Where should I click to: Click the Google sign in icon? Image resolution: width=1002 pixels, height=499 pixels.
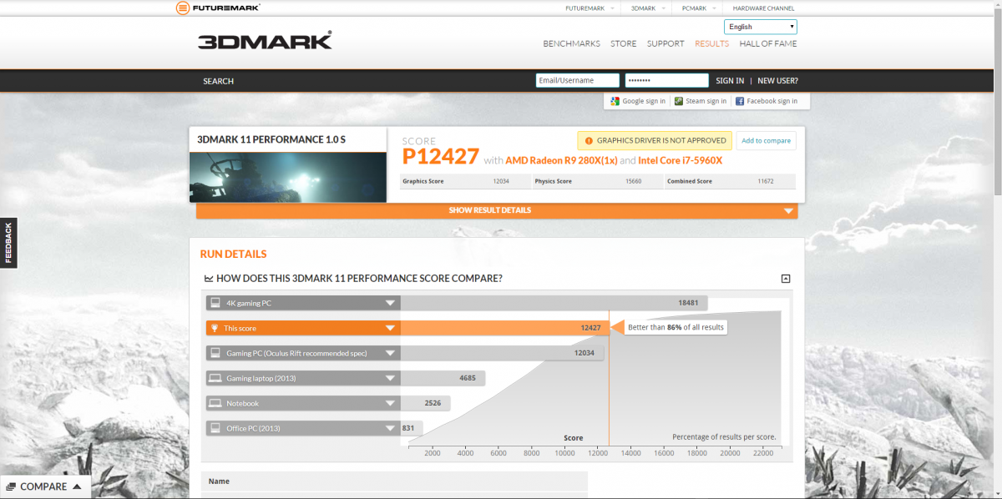[x=615, y=101]
